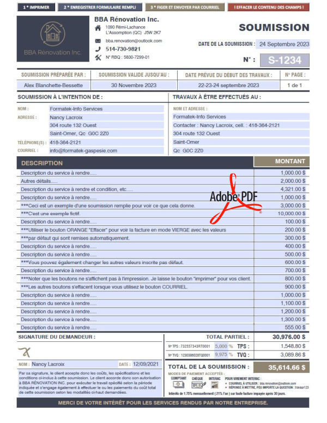Click the Alex Blanchette-Bessette preparer field
The width and height of the screenshot is (327, 423).
click(53, 85)
